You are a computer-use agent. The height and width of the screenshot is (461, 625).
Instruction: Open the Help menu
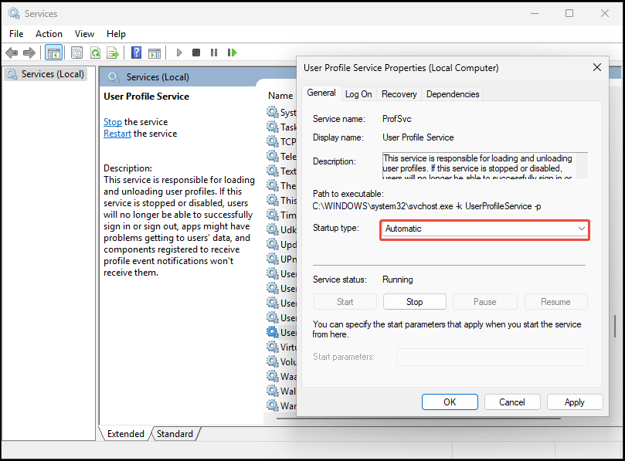pyautogui.click(x=116, y=34)
